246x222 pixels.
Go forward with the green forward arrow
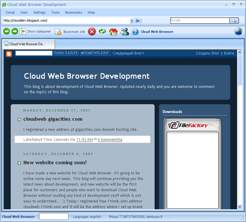tap(15, 31)
